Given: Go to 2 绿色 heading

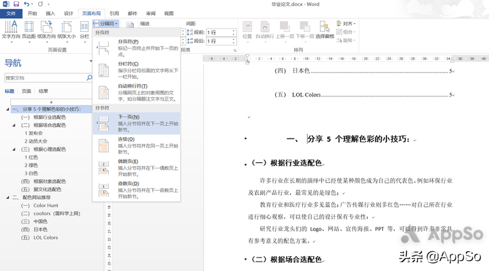Looking at the screenshot, I should point(31,165).
